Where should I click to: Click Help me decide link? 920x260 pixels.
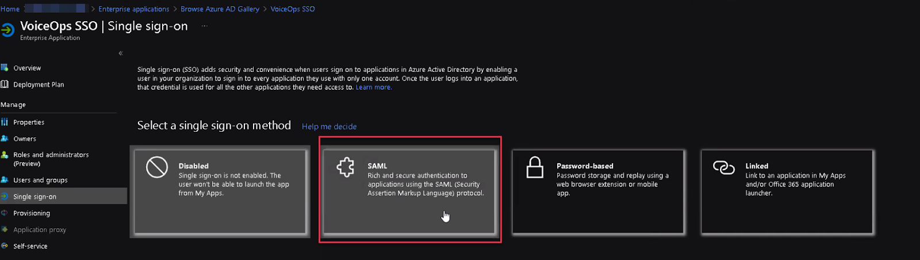click(x=329, y=127)
